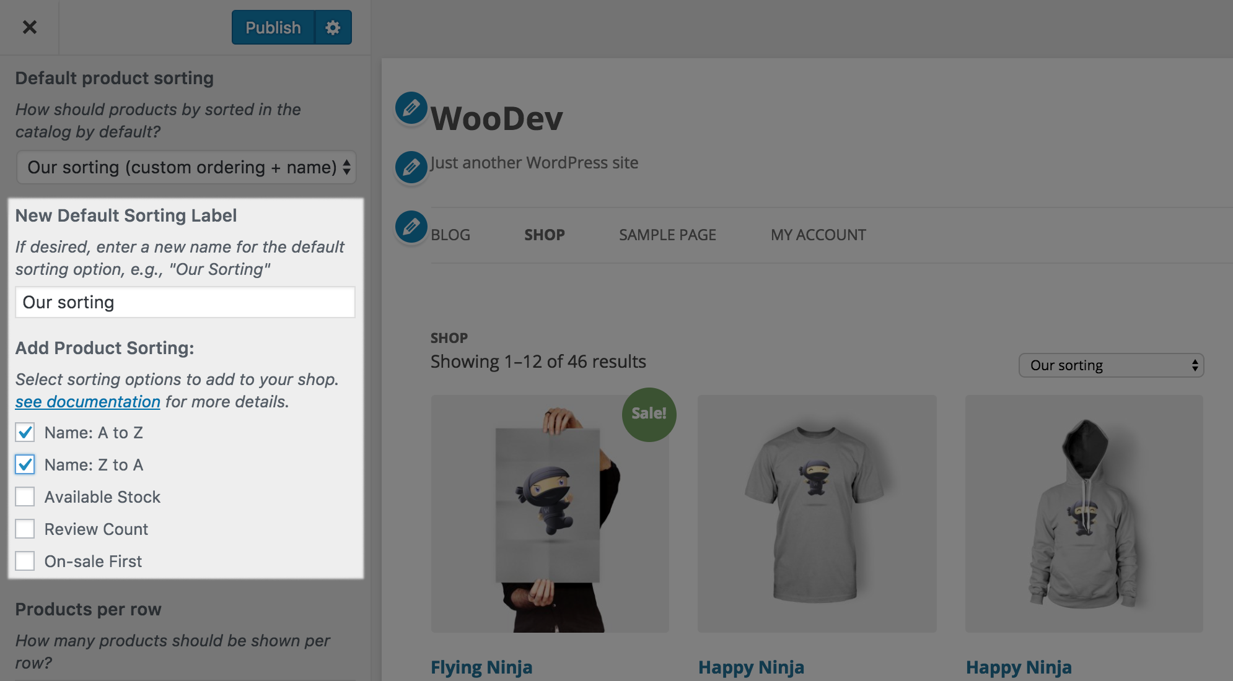1233x681 pixels.
Task: Open shop Our sorting dropdown
Action: 1110,365
